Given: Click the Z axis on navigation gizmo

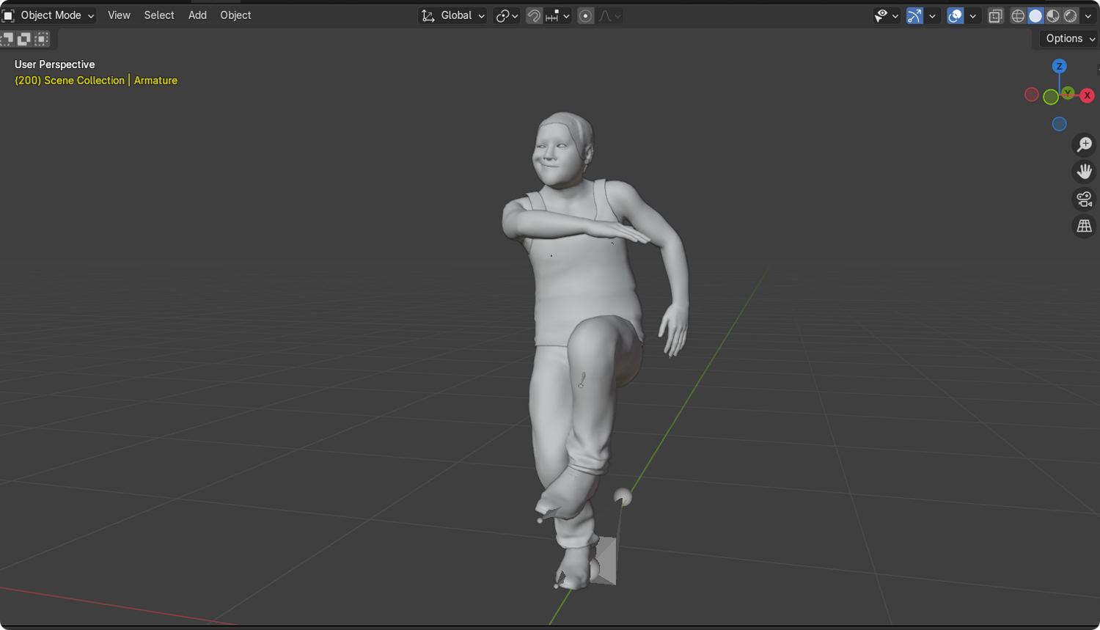Looking at the screenshot, I should (x=1059, y=66).
